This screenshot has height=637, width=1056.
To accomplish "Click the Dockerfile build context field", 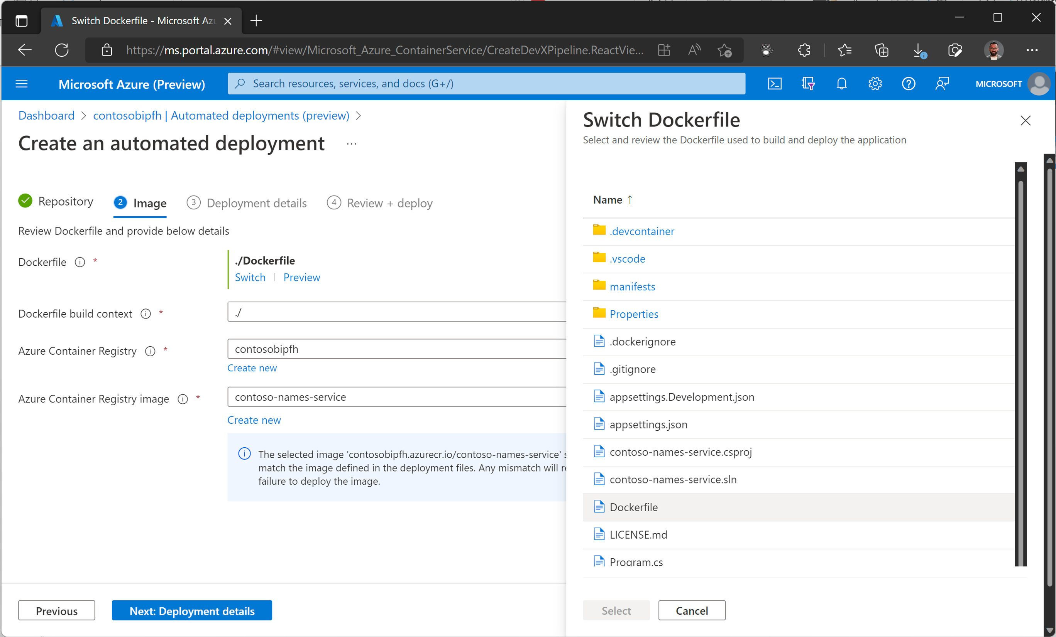I will point(396,312).
